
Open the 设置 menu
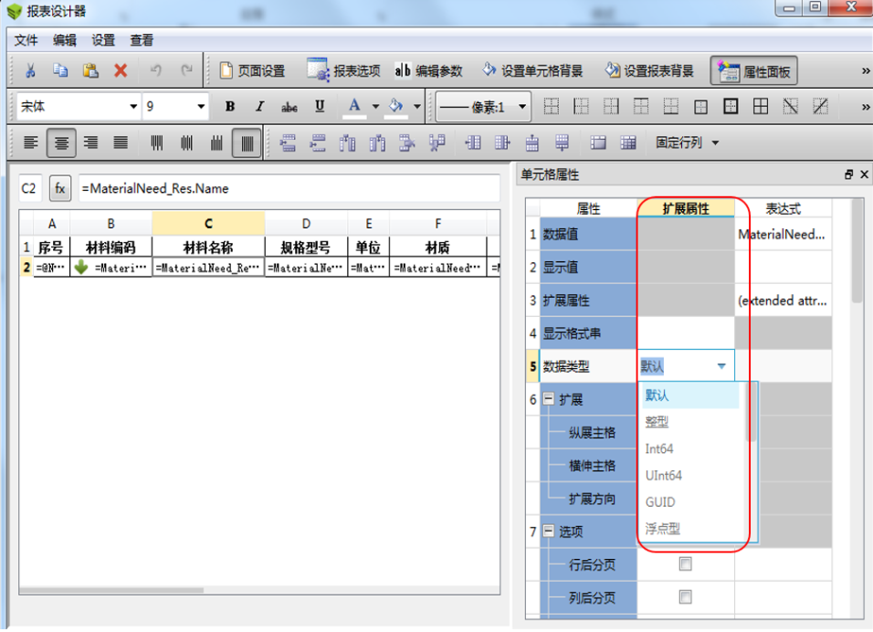point(103,40)
